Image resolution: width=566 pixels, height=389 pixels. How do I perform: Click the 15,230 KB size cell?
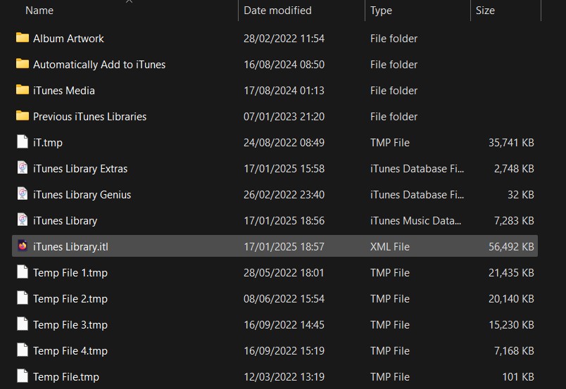click(511, 325)
